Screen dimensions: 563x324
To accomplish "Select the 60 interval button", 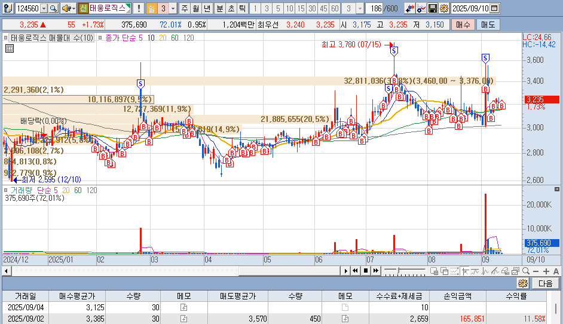I will (x=335, y=8).
